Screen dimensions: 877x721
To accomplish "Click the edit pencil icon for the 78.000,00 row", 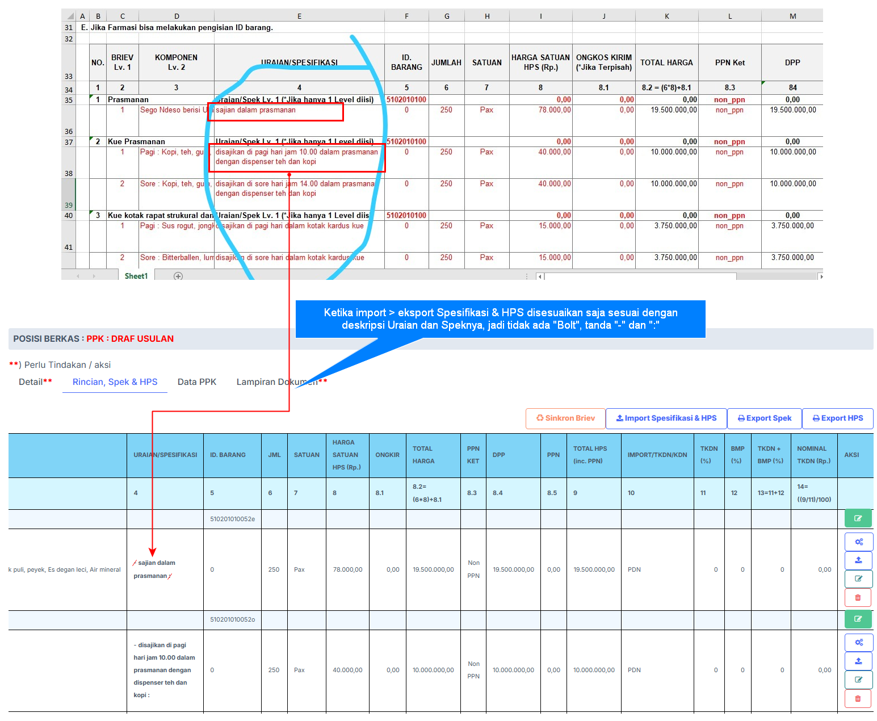I will click(x=858, y=579).
